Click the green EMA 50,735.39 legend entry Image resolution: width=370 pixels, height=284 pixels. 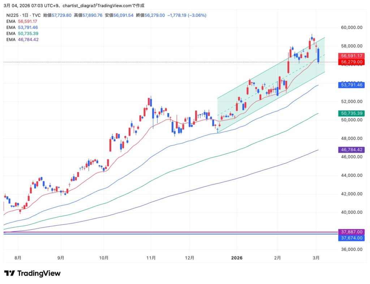tap(22, 33)
